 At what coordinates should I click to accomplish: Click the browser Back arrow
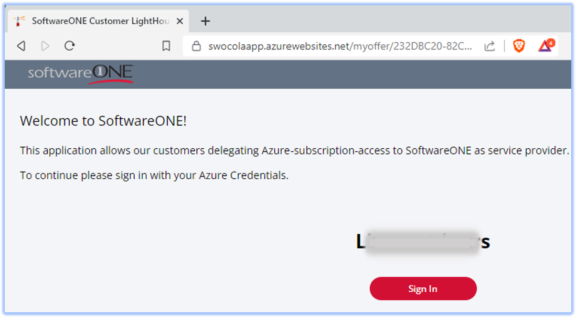[21, 46]
